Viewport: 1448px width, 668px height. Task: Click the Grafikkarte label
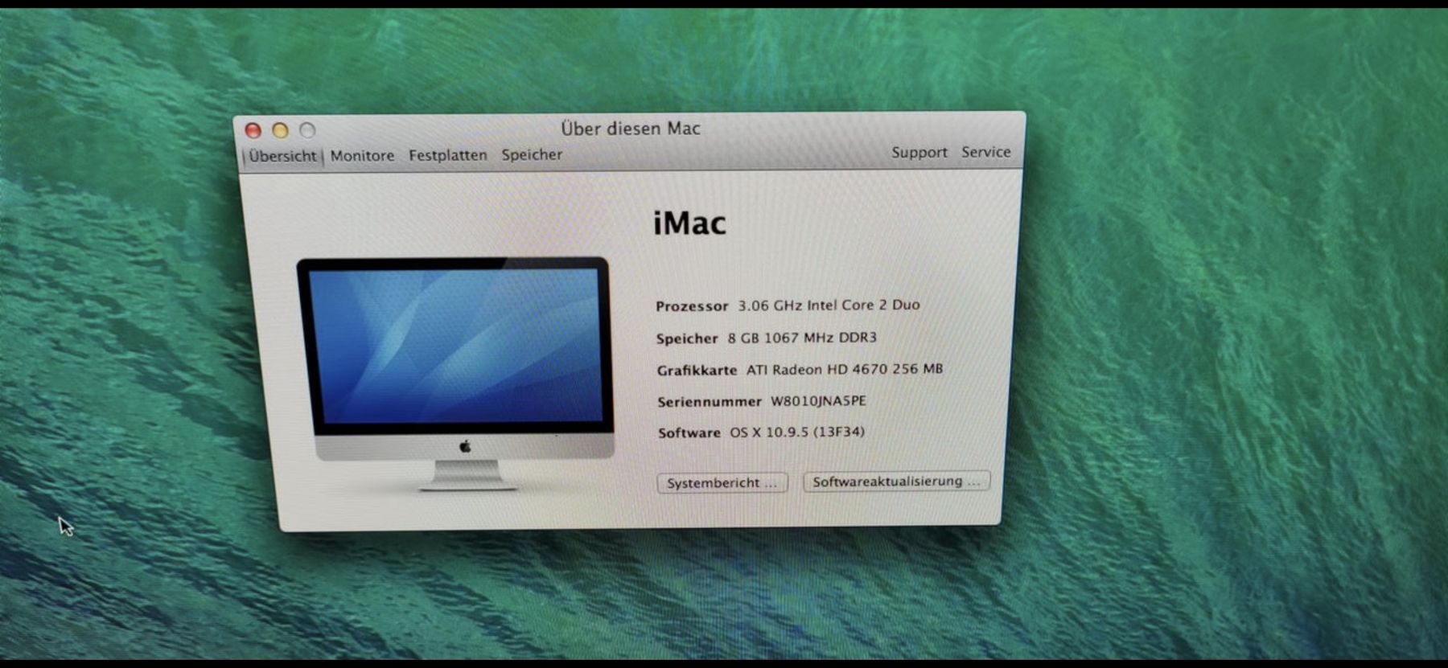(697, 370)
